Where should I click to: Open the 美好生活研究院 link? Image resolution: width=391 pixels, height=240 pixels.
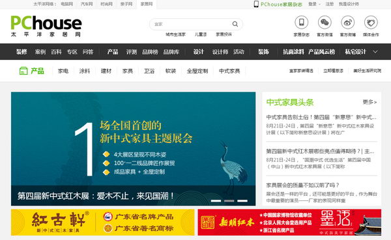click(x=368, y=71)
